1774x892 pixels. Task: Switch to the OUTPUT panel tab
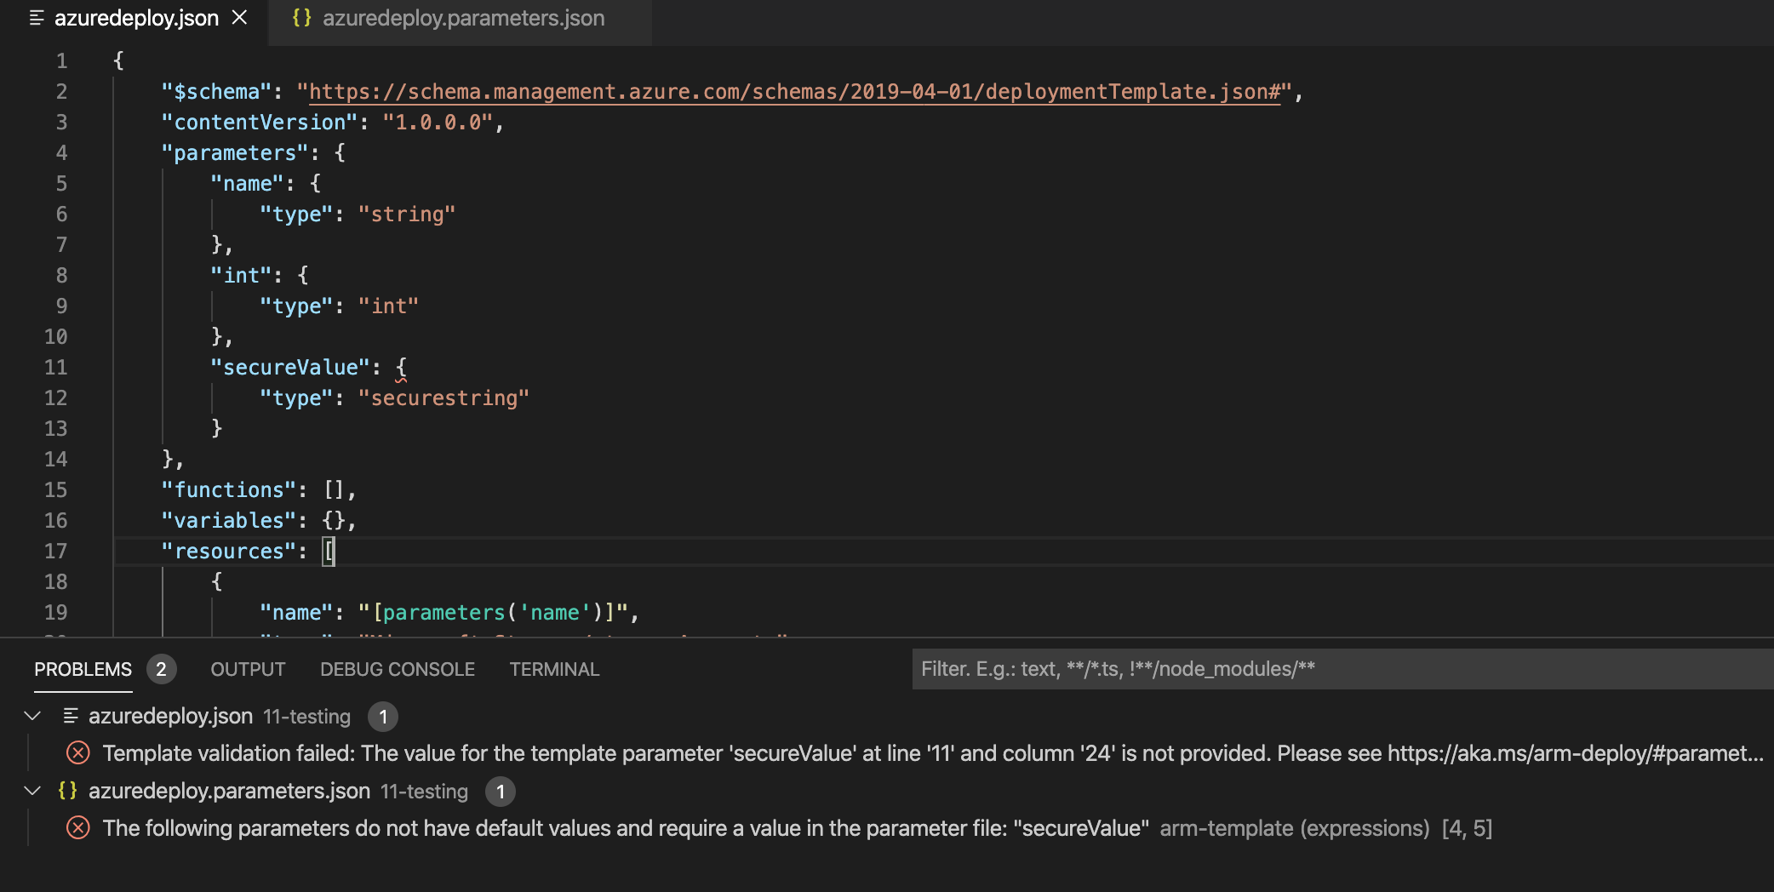pyautogui.click(x=247, y=669)
